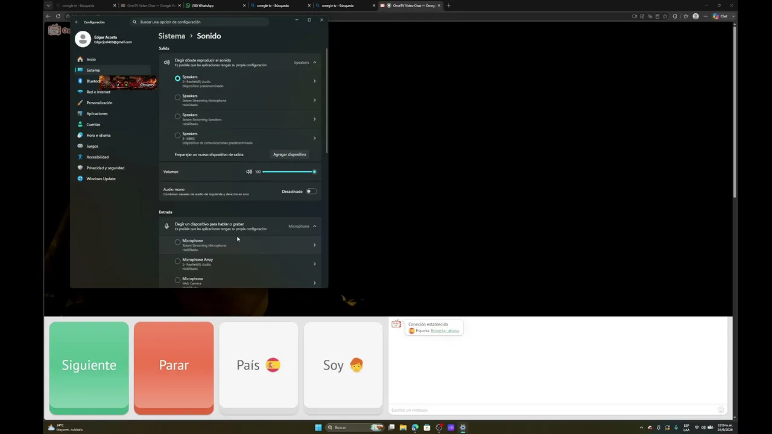The image size is (772, 434).
Task: Open Steam Streaming Microphone input properties arrow
Action: tap(314, 245)
